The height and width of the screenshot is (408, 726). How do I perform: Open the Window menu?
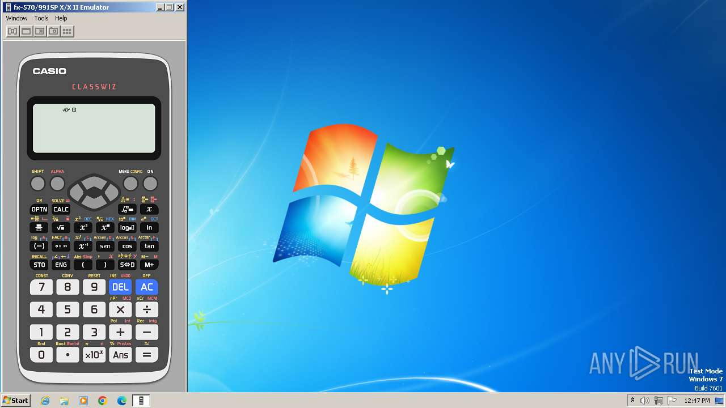pyautogui.click(x=16, y=18)
